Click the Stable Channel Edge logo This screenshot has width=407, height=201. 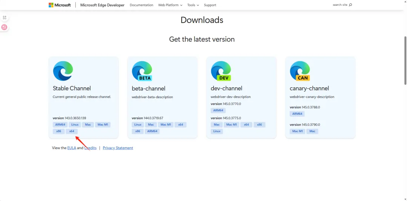(63, 71)
